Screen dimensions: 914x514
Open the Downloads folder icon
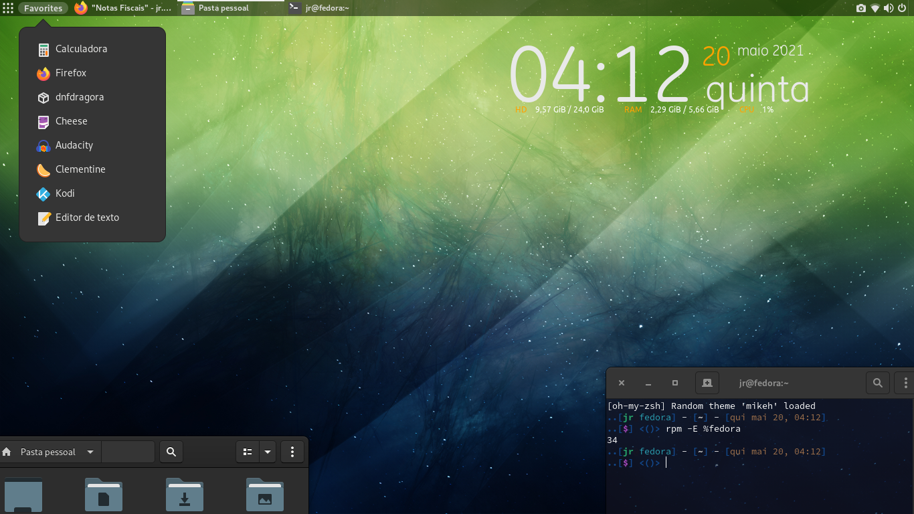(185, 495)
